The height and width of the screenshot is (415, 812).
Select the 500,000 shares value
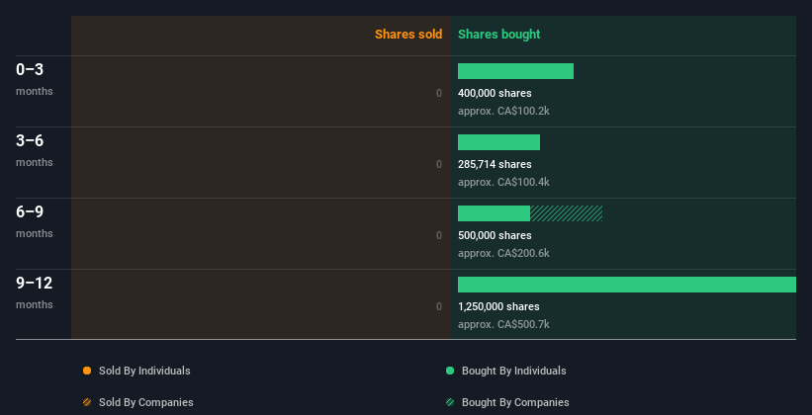(495, 235)
